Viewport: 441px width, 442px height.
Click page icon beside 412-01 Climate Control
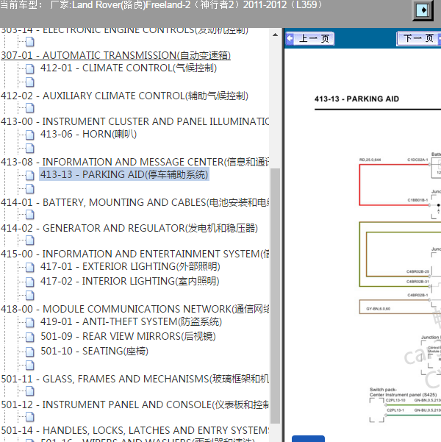click(30, 68)
